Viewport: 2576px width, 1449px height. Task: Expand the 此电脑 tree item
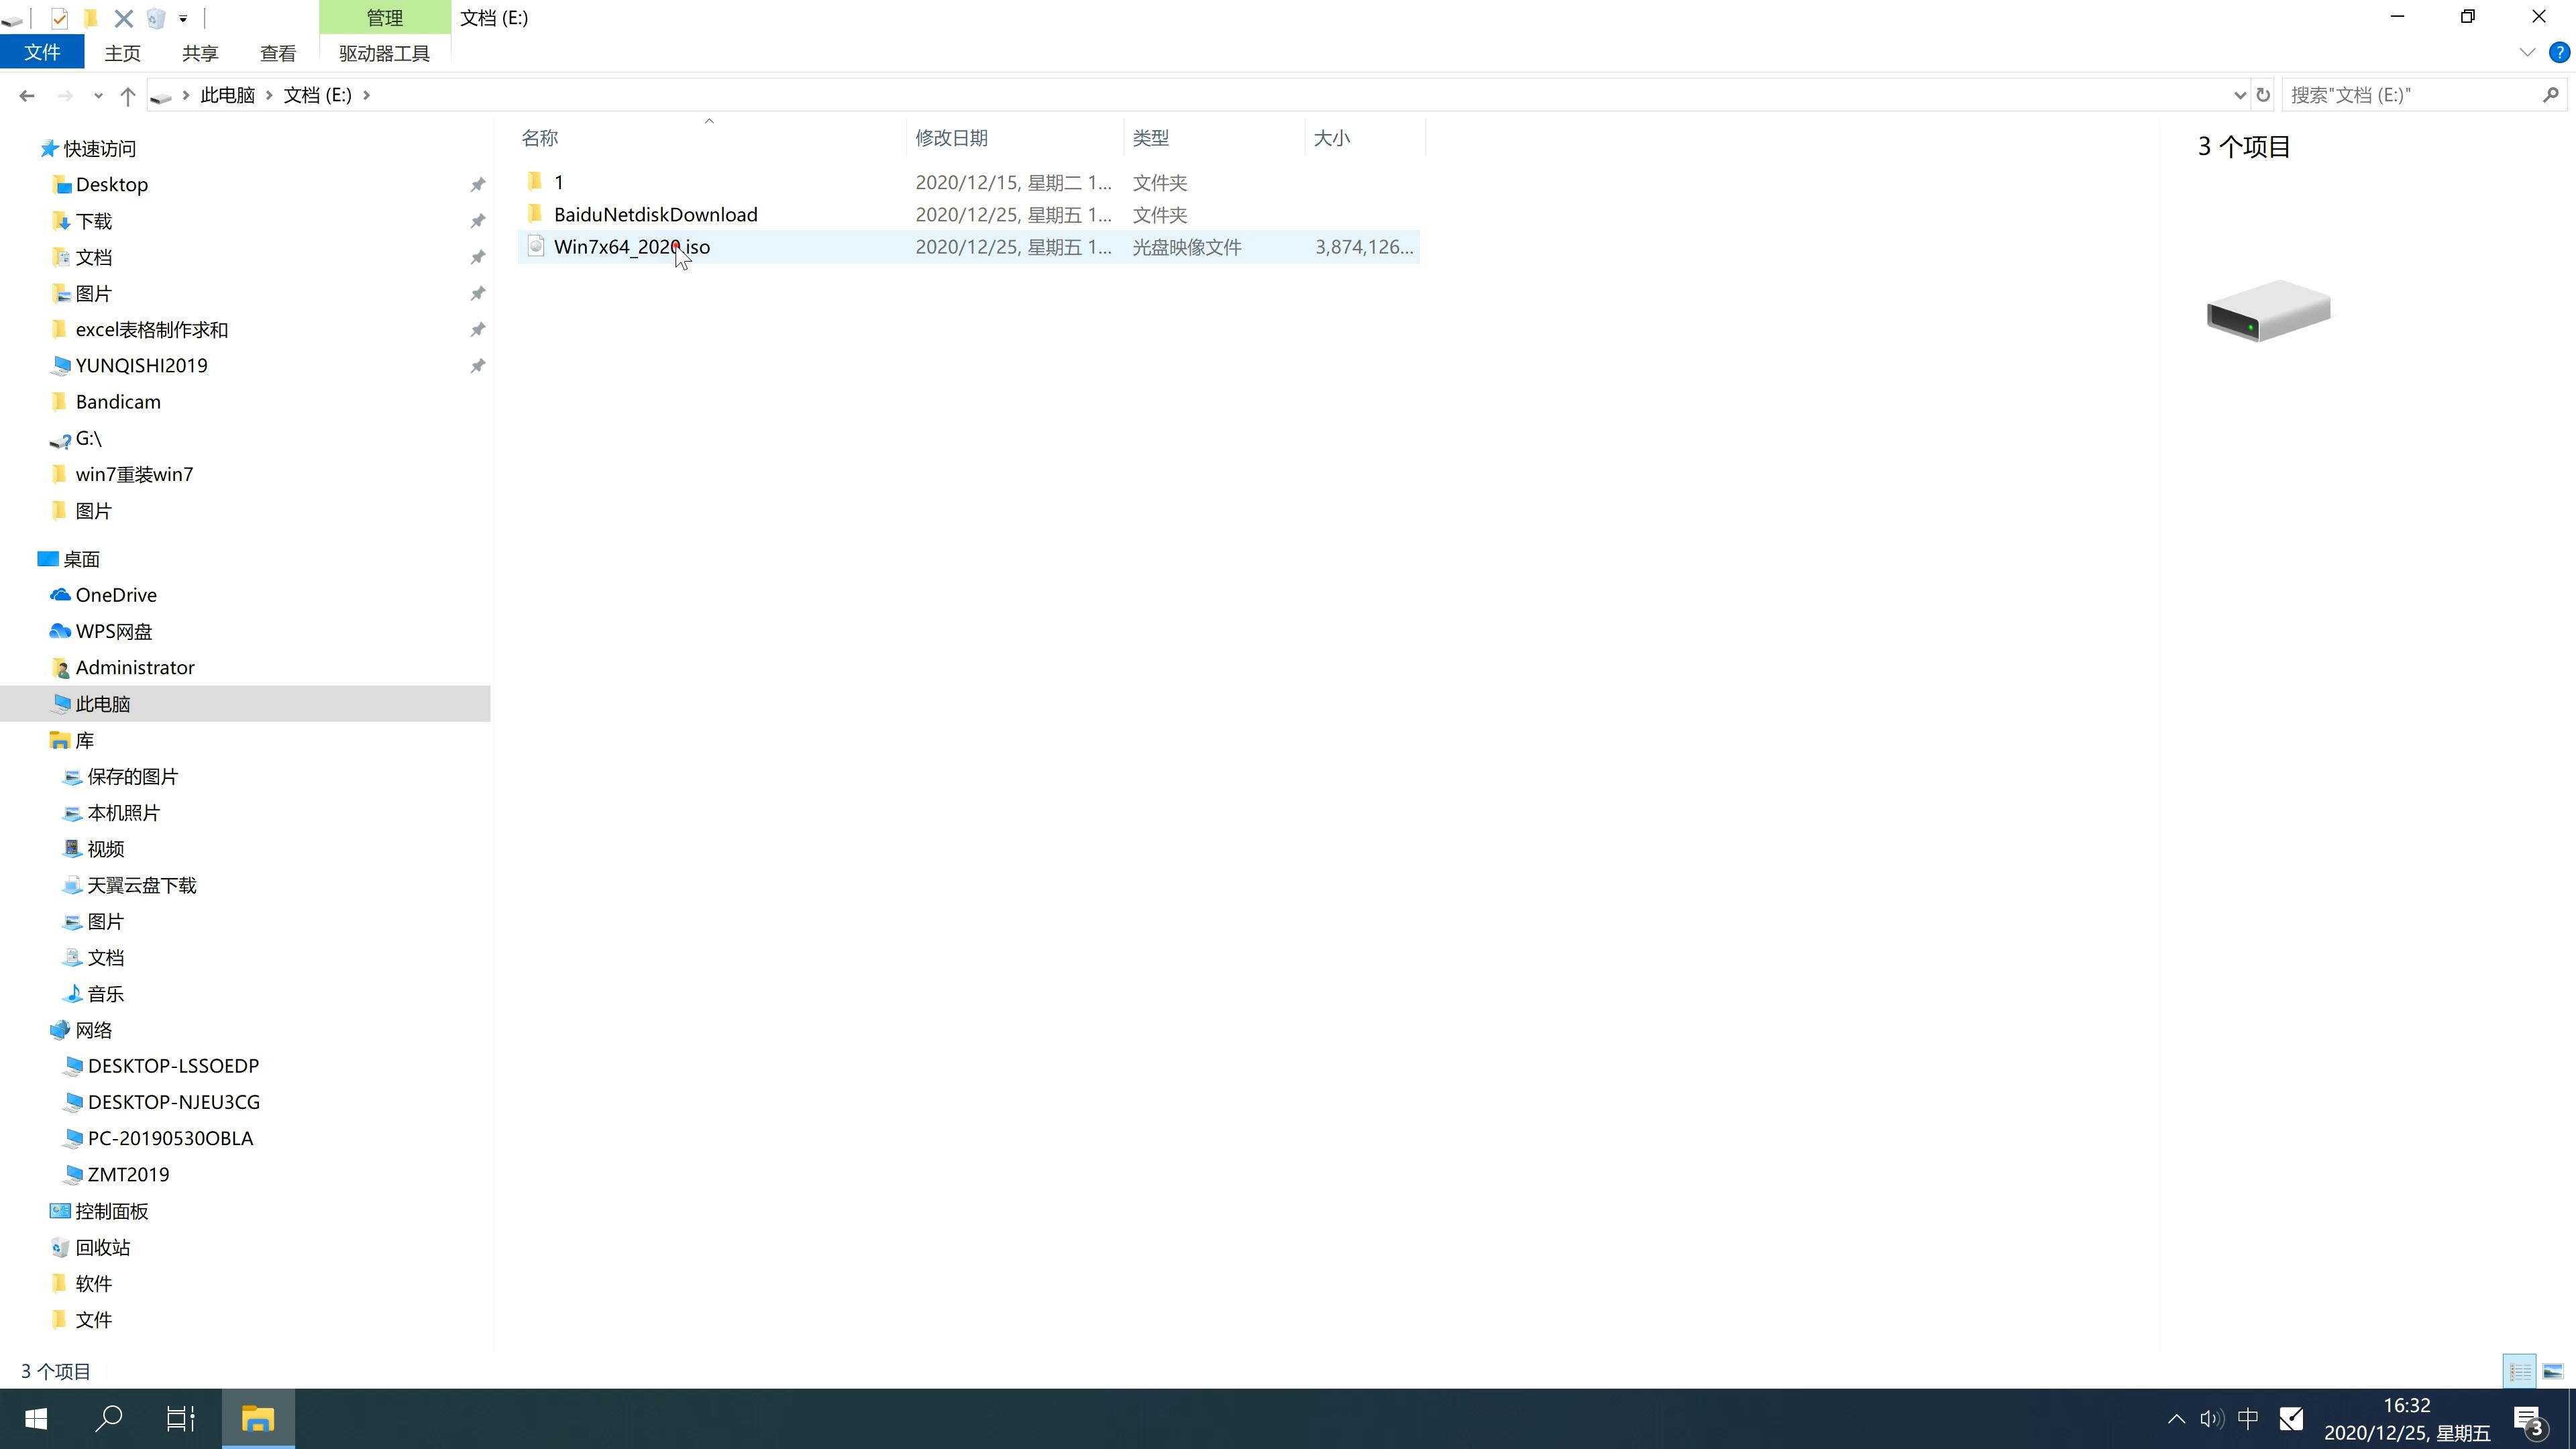click(x=30, y=702)
